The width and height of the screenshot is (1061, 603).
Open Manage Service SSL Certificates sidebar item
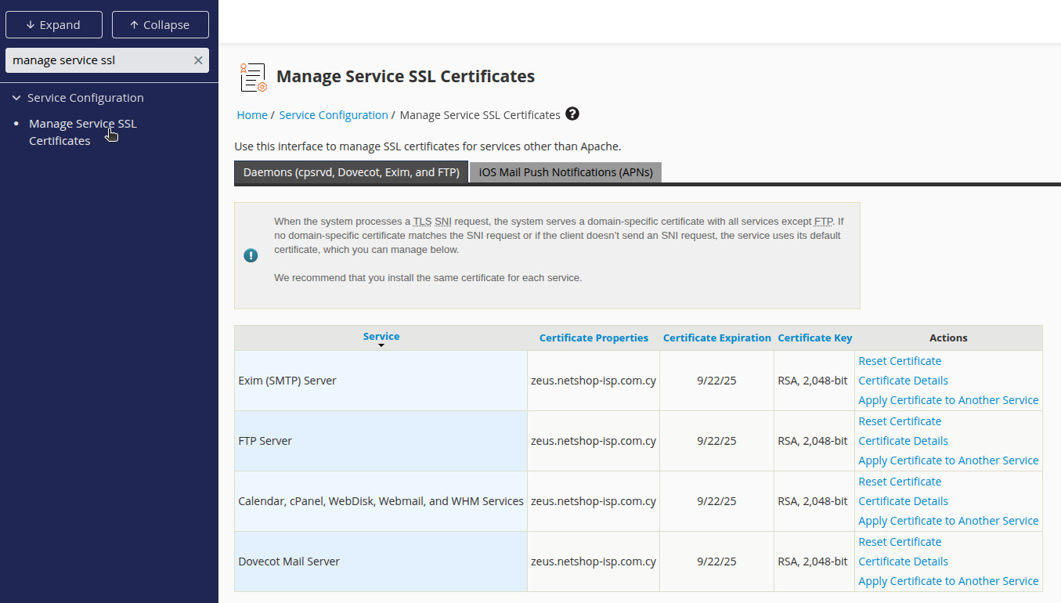(83, 132)
